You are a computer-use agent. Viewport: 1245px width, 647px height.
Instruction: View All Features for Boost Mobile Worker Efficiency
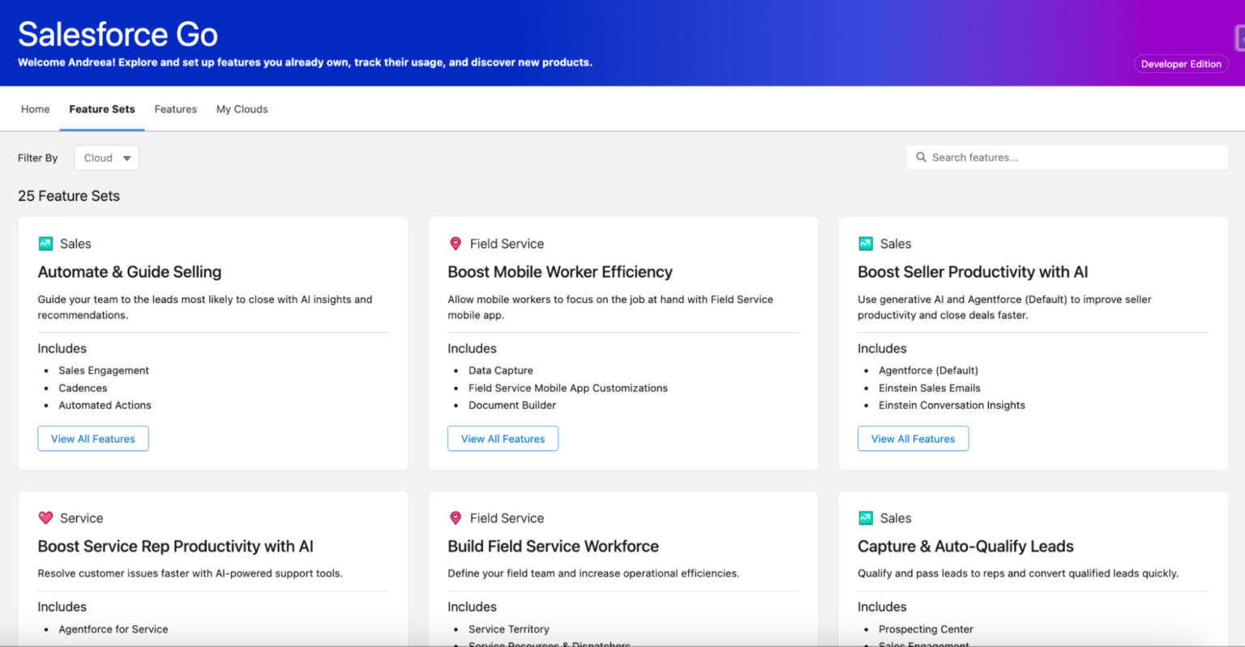coord(503,439)
